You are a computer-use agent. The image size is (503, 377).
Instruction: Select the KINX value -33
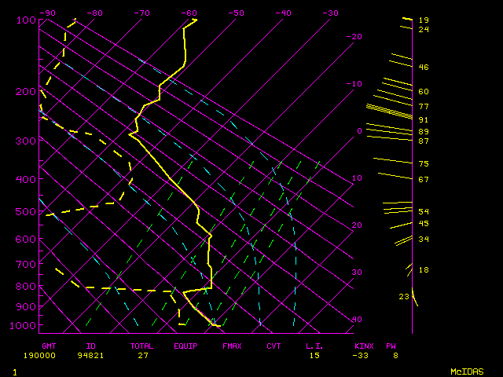[362, 355]
